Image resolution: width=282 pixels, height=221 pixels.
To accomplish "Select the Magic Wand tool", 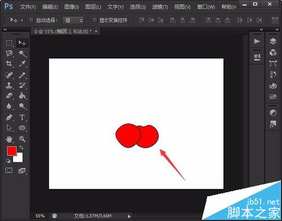I will coord(22,54).
